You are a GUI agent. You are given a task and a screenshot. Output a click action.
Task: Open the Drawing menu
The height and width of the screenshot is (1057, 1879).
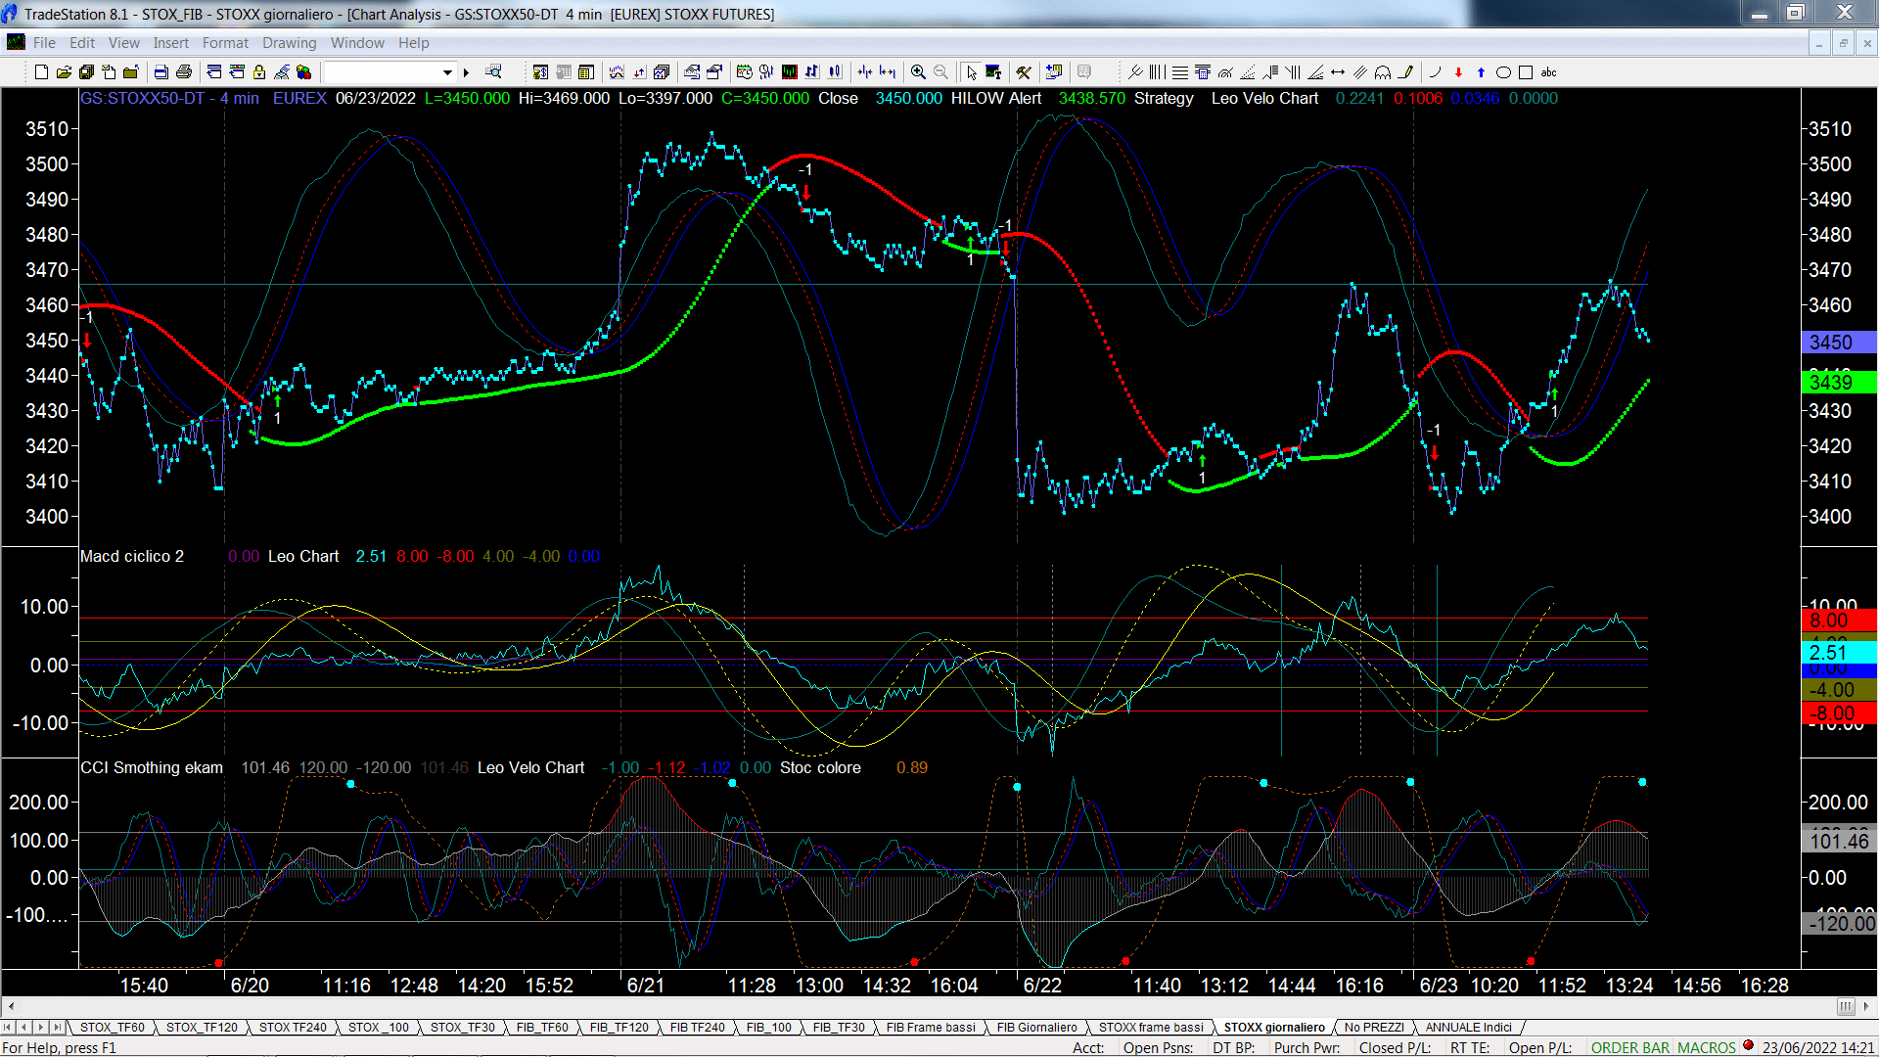290,43
